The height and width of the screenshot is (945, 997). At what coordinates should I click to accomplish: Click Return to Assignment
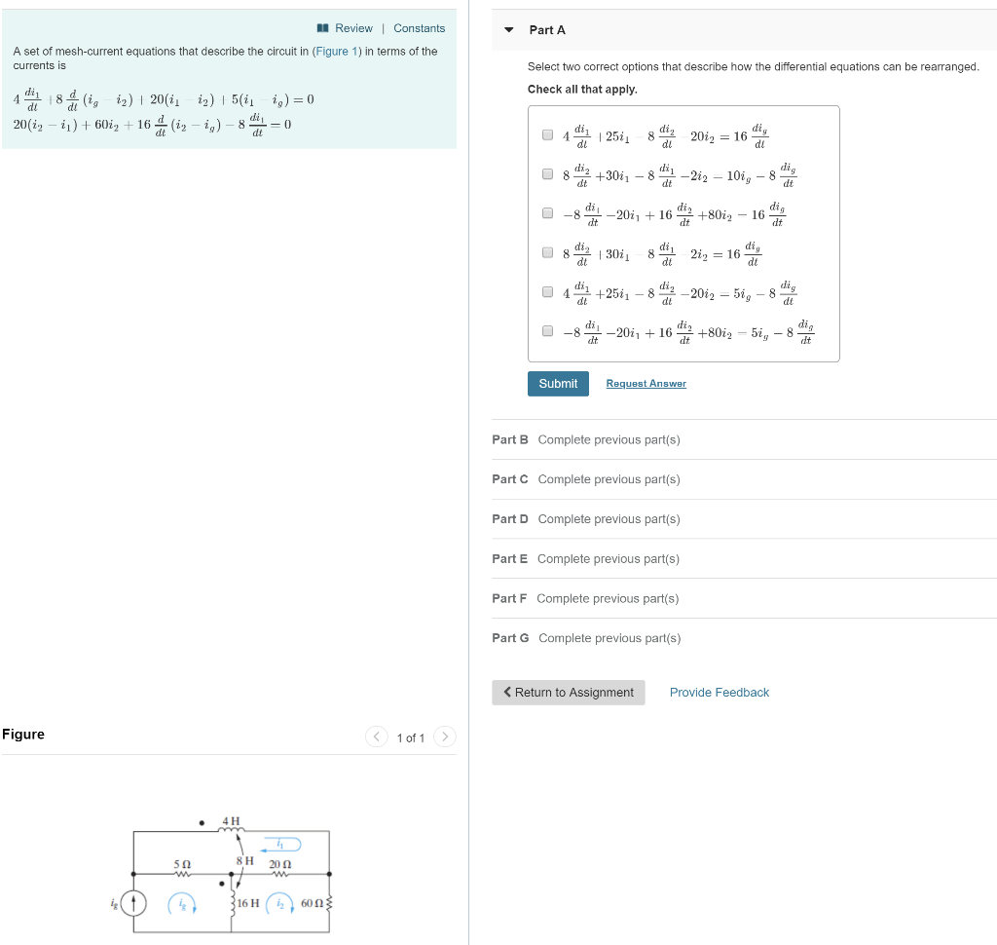568,692
